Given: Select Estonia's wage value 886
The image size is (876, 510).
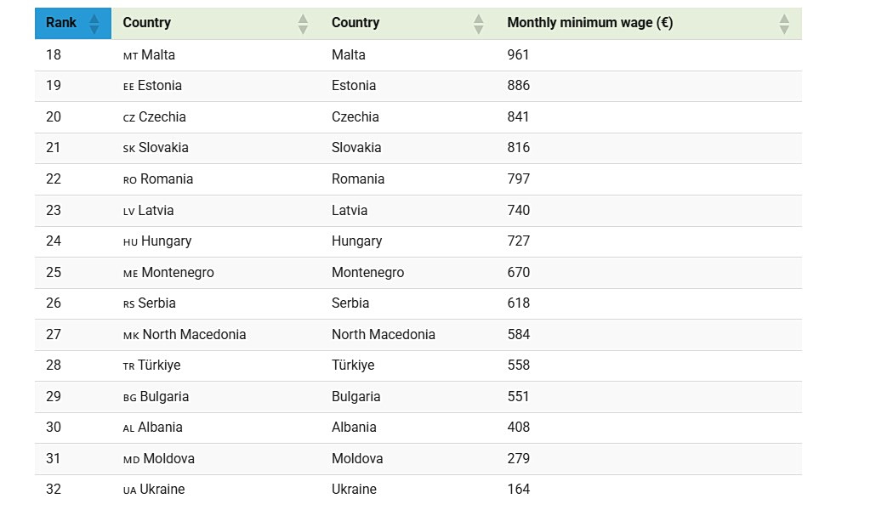Looking at the screenshot, I should point(518,86).
